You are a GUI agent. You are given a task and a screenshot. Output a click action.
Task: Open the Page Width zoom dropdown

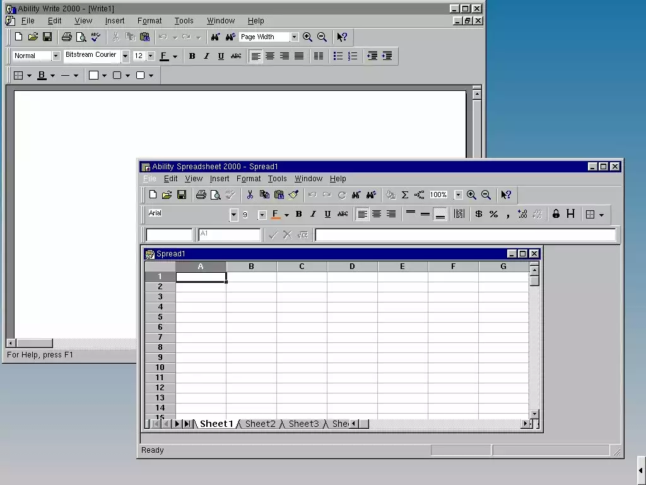pyautogui.click(x=294, y=37)
